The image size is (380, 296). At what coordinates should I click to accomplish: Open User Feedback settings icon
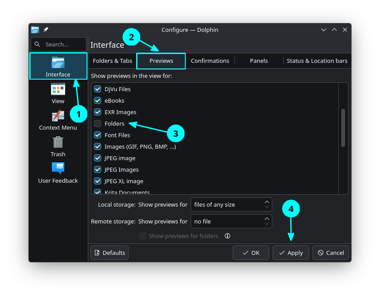58,168
